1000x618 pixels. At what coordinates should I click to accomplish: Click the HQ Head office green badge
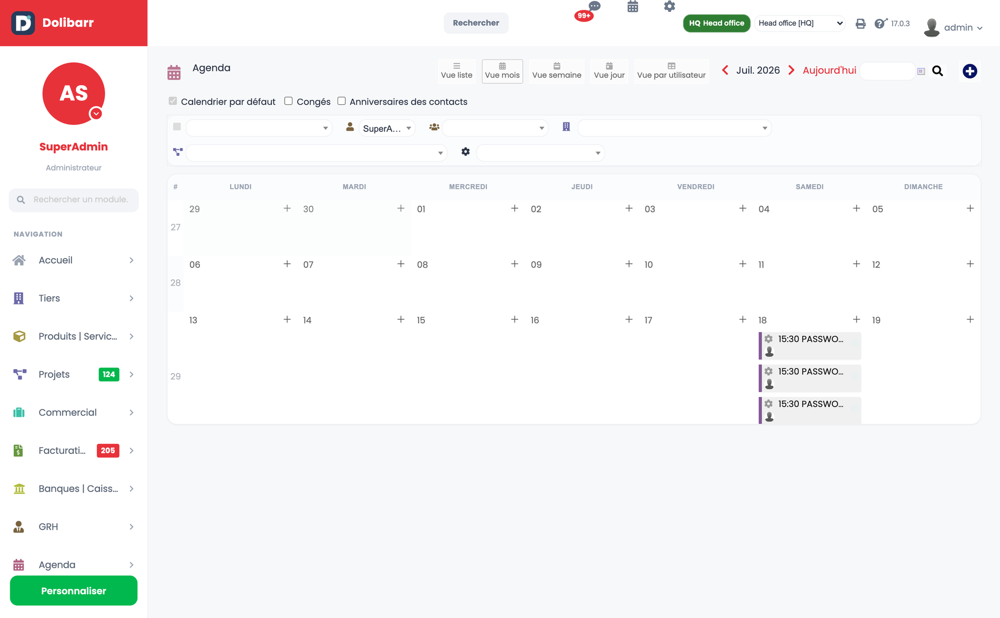point(716,23)
